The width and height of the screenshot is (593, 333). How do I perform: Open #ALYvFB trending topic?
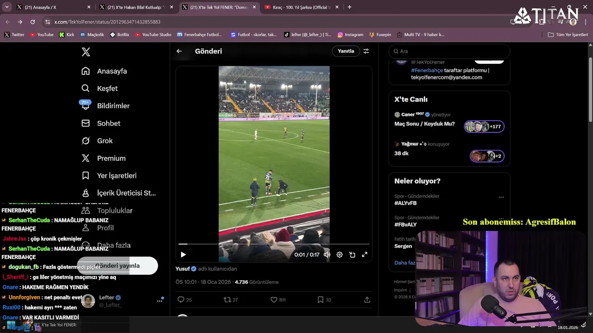click(405, 203)
